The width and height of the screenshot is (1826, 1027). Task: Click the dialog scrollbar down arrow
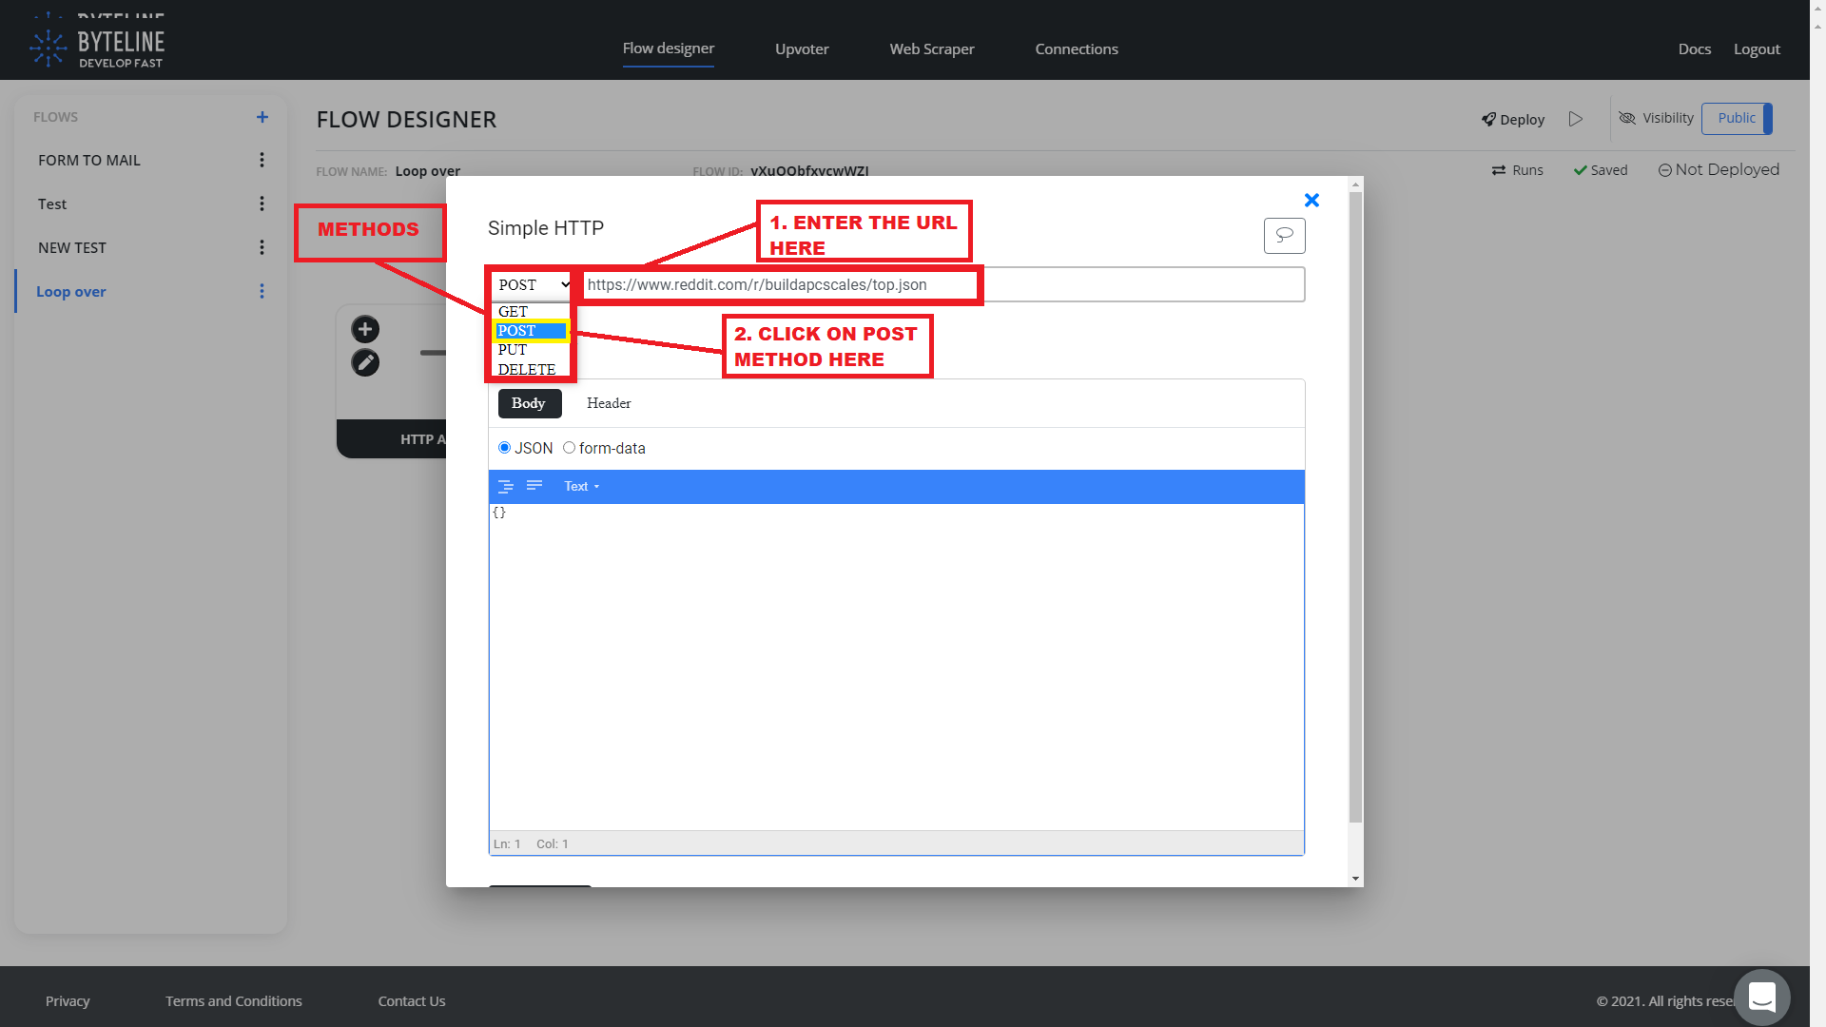coord(1355,879)
